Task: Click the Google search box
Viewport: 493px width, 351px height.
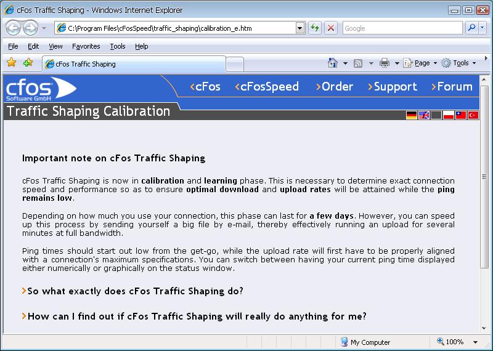Action: 402,28
